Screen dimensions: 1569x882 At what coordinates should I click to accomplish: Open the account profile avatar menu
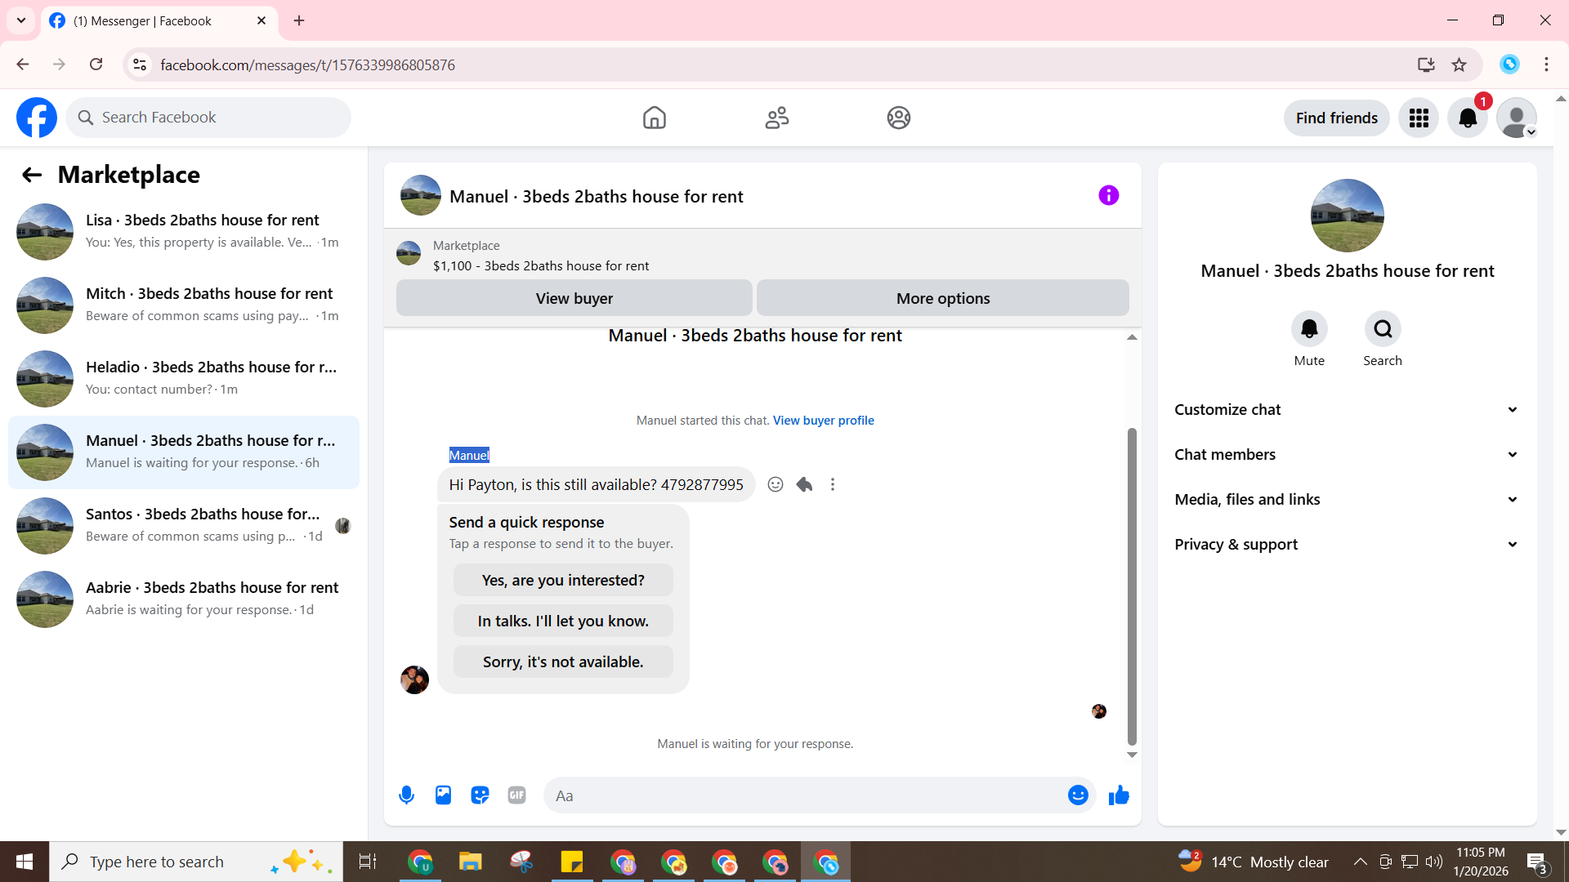[1517, 118]
